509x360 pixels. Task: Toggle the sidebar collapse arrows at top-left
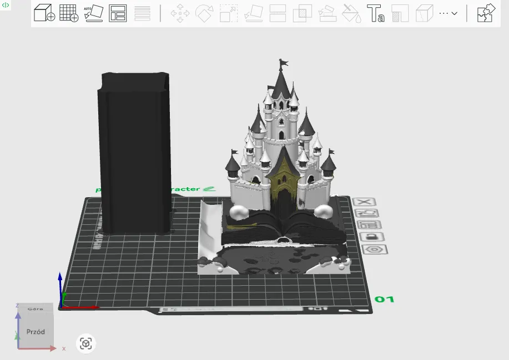5,5
